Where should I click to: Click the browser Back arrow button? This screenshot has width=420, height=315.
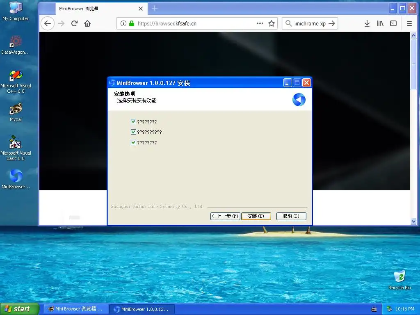tap(48, 23)
